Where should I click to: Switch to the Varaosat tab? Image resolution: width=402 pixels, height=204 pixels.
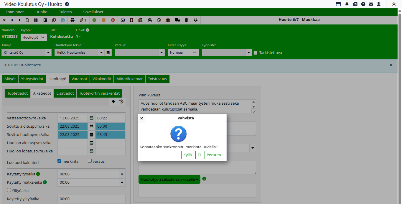79,79
